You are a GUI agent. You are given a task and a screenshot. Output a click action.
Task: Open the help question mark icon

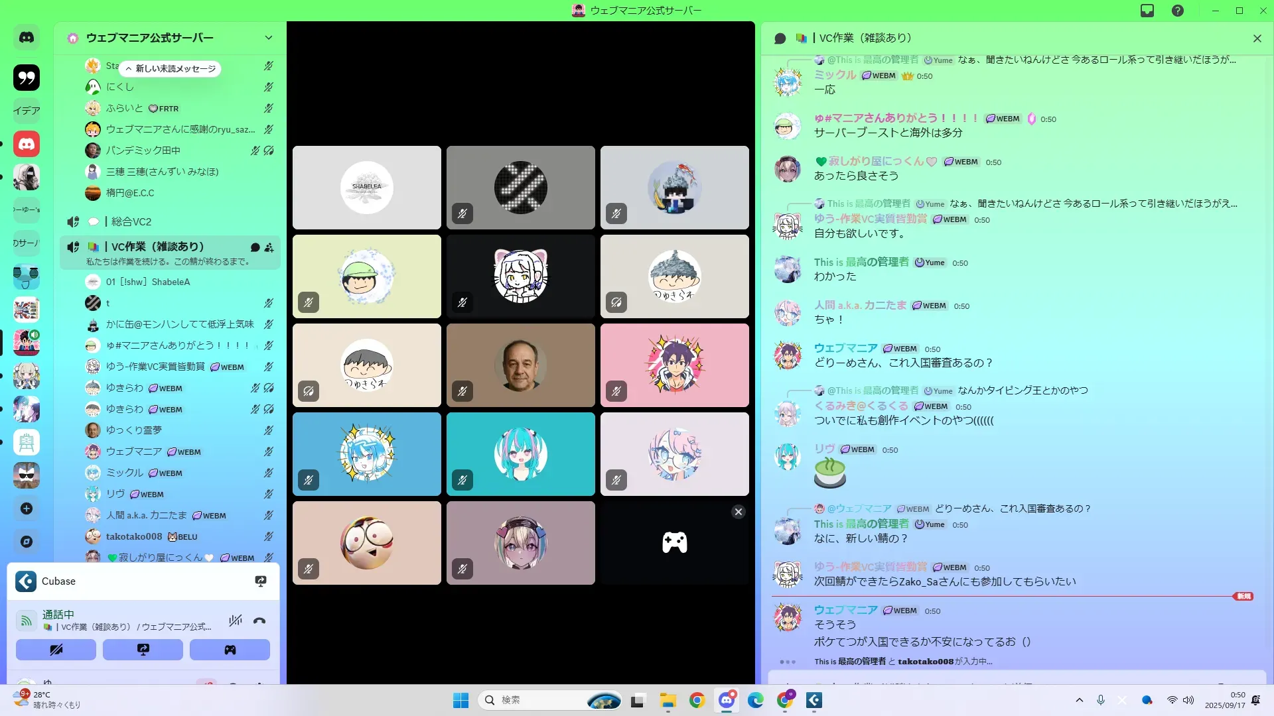(1178, 11)
